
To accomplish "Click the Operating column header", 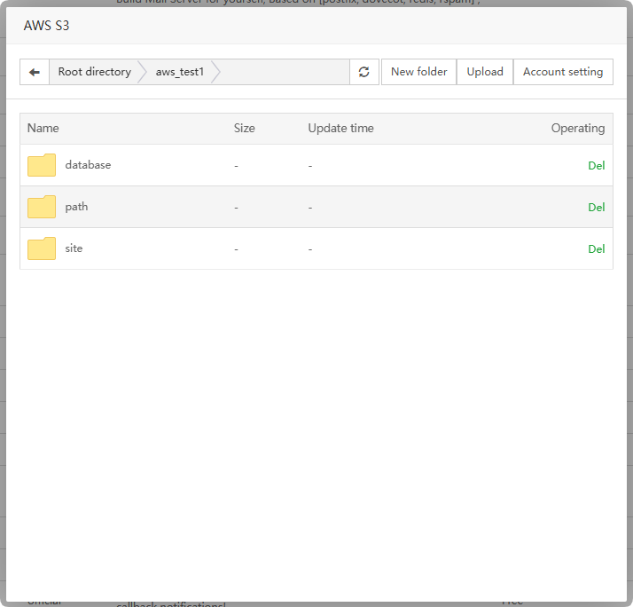I will (x=577, y=129).
